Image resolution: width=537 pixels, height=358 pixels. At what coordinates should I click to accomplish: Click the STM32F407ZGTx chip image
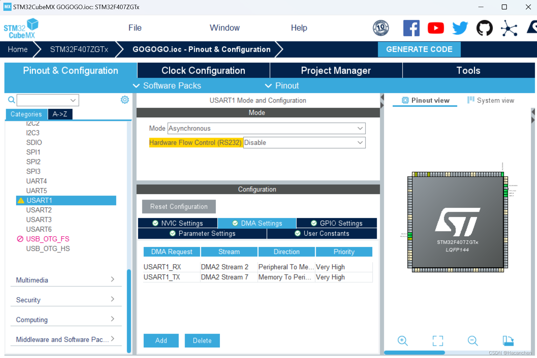pyautogui.click(x=457, y=222)
